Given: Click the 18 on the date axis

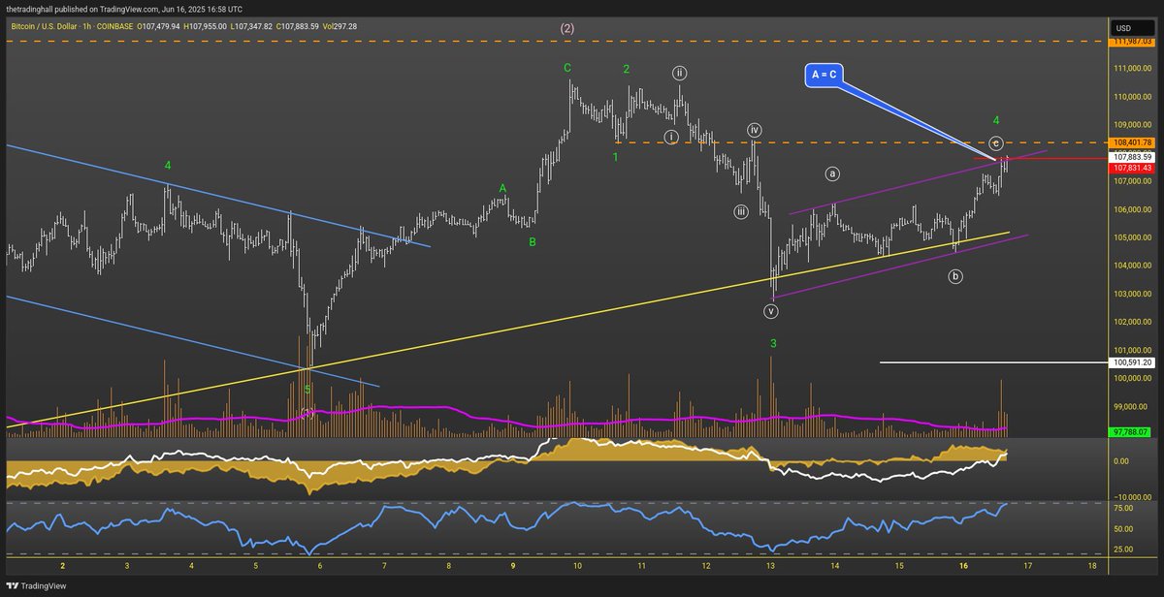Looking at the screenshot, I should click(x=1092, y=565).
